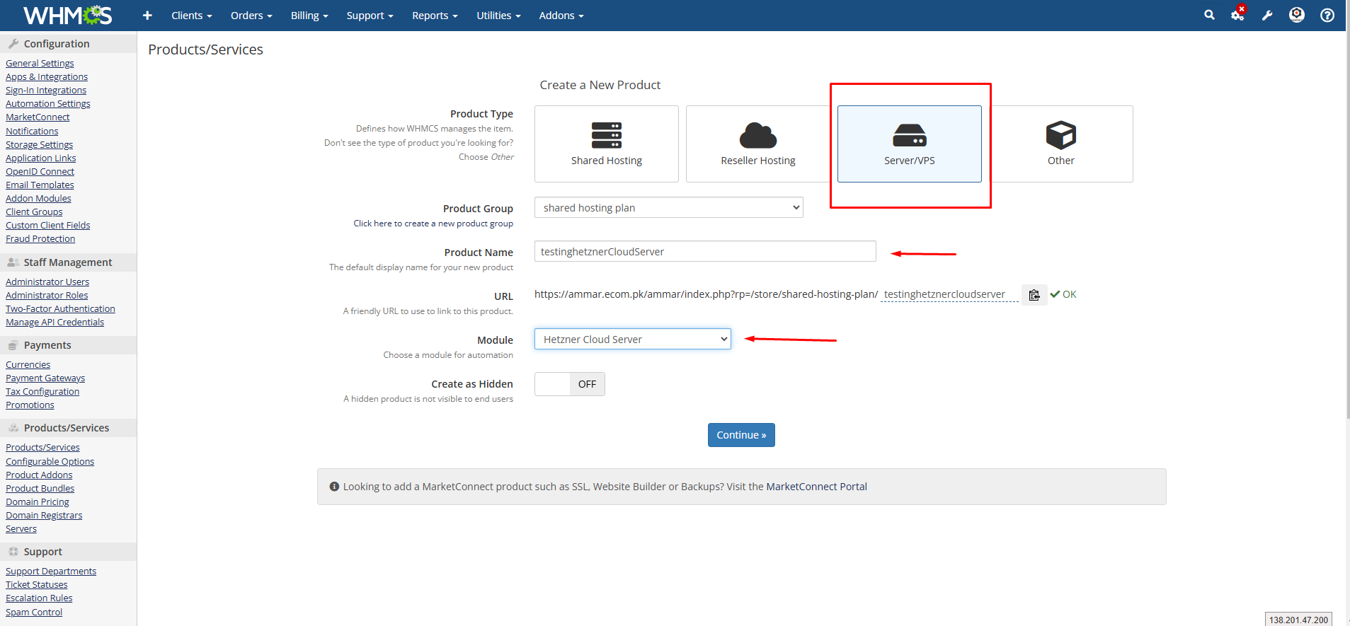Open the wrench configuration icon
This screenshot has width=1350, height=626.
pyautogui.click(x=1267, y=16)
